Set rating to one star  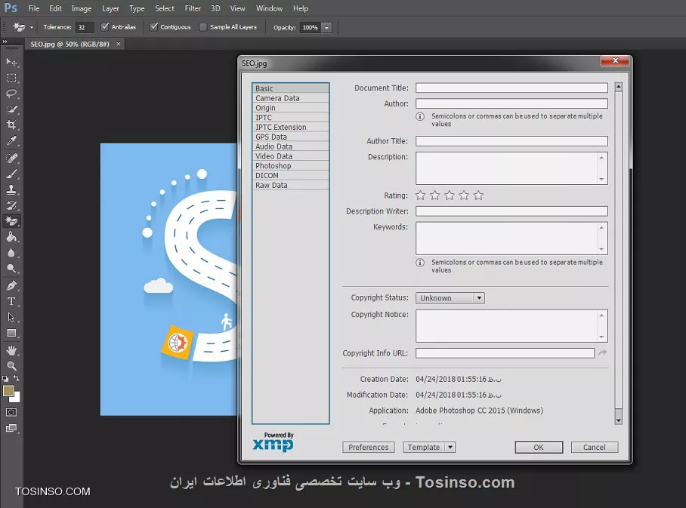tap(420, 196)
